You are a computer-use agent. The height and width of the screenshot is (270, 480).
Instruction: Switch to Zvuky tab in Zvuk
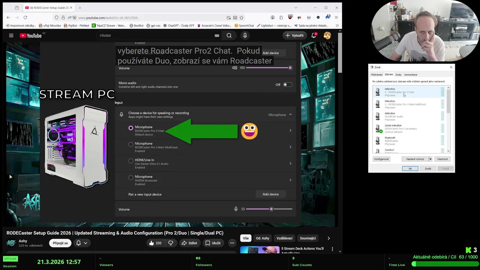pos(398,75)
